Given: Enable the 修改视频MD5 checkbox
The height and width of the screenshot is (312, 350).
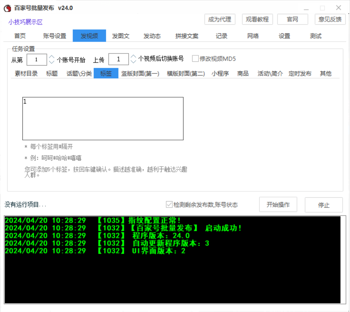Looking at the screenshot, I should tap(195, 59).
